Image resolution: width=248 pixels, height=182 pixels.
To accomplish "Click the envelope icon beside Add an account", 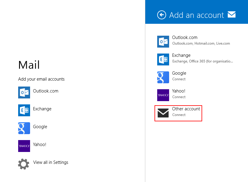I will (232, 15).
